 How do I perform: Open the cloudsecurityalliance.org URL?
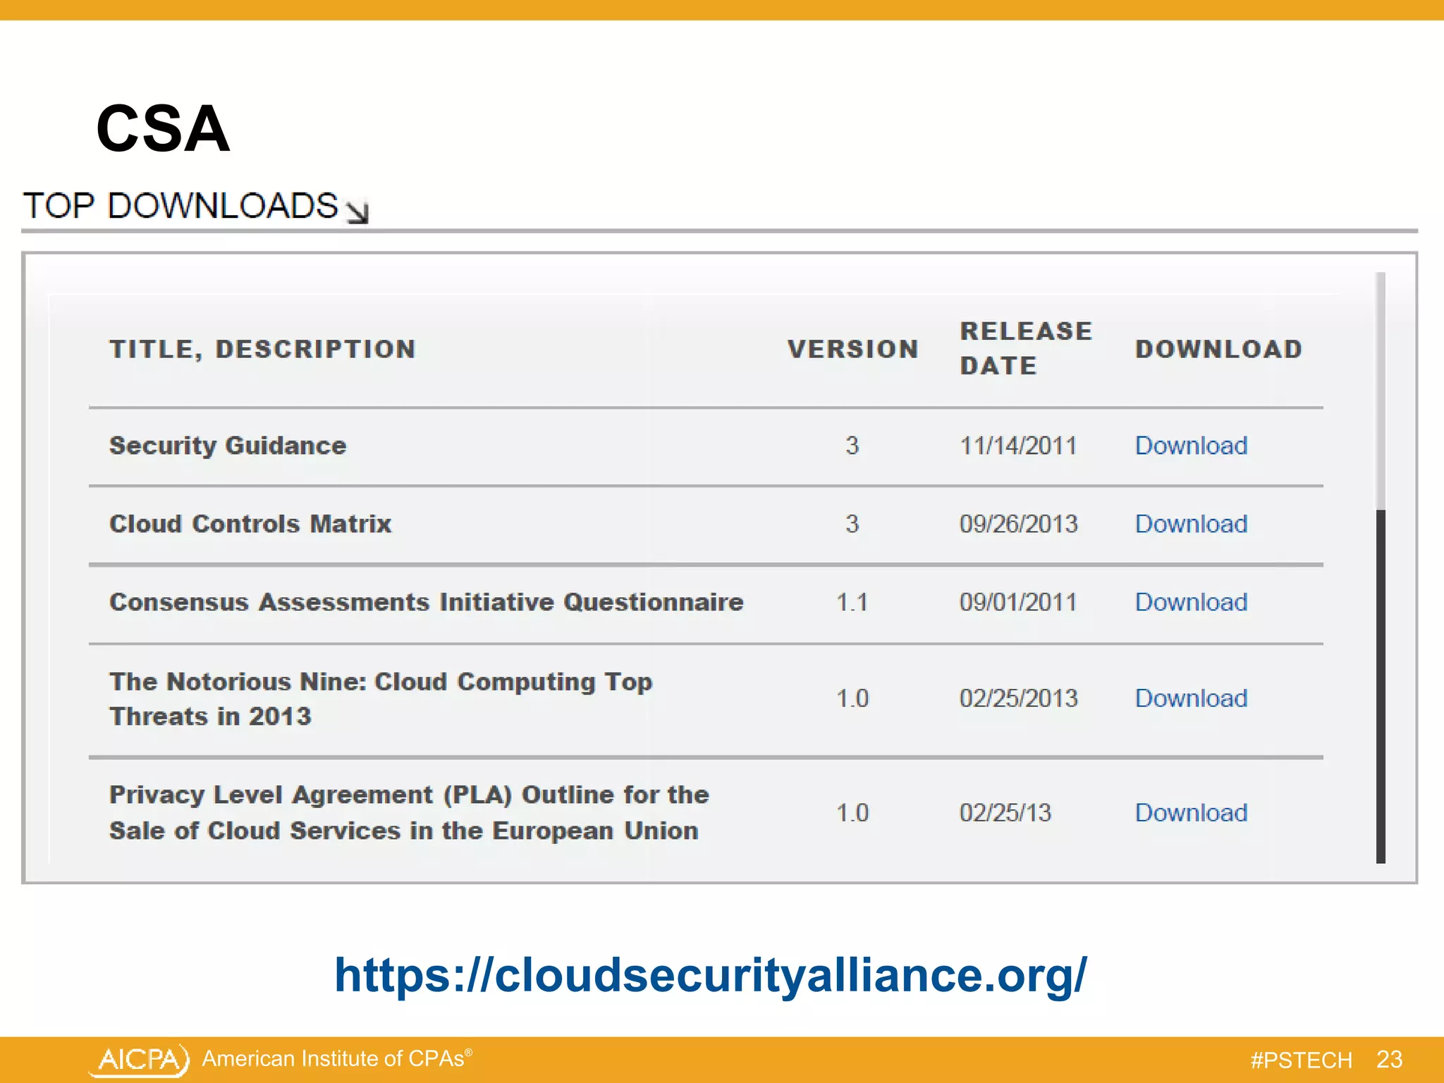click(711, 975)
